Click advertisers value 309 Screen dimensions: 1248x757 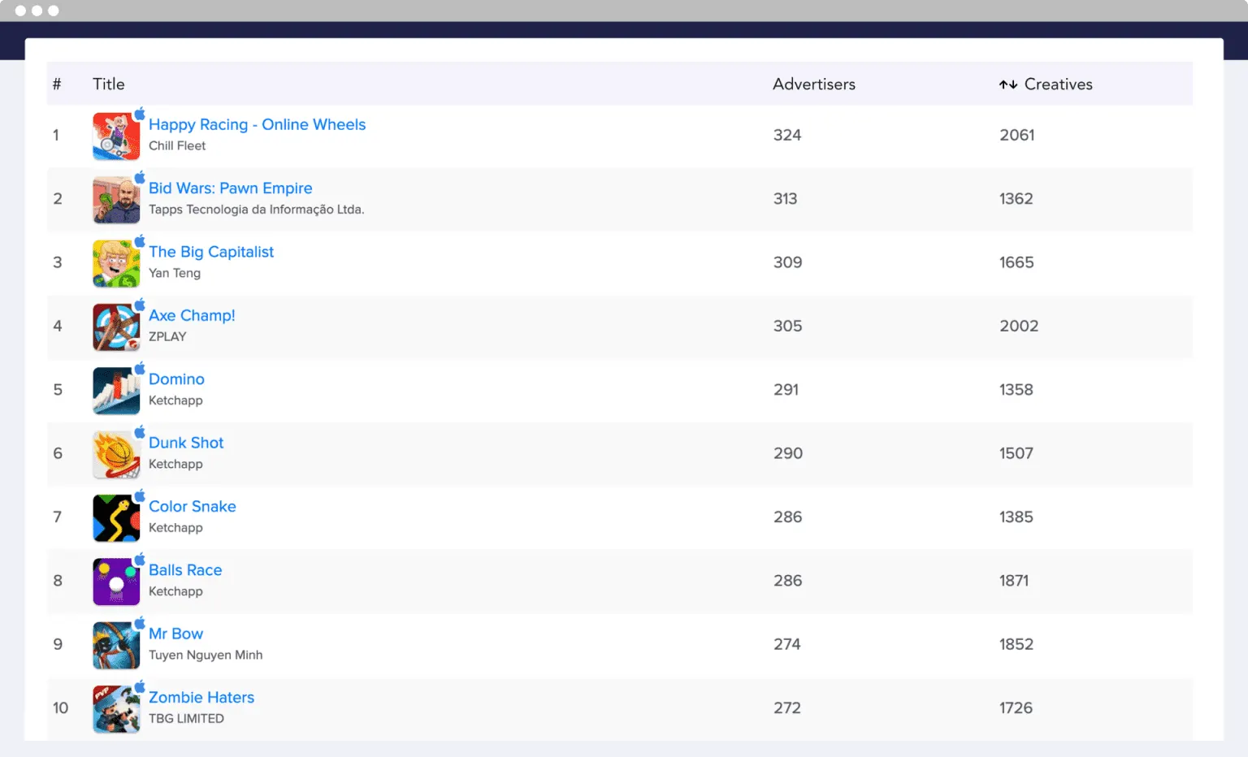point(787,262)
